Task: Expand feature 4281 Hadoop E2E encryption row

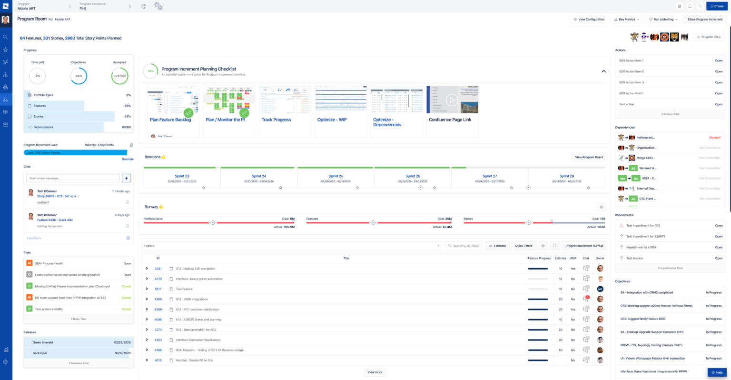Action: click(x=147, y=268)
